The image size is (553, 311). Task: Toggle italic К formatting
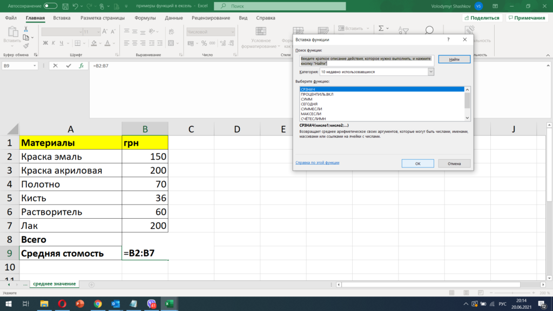point(53,43)
